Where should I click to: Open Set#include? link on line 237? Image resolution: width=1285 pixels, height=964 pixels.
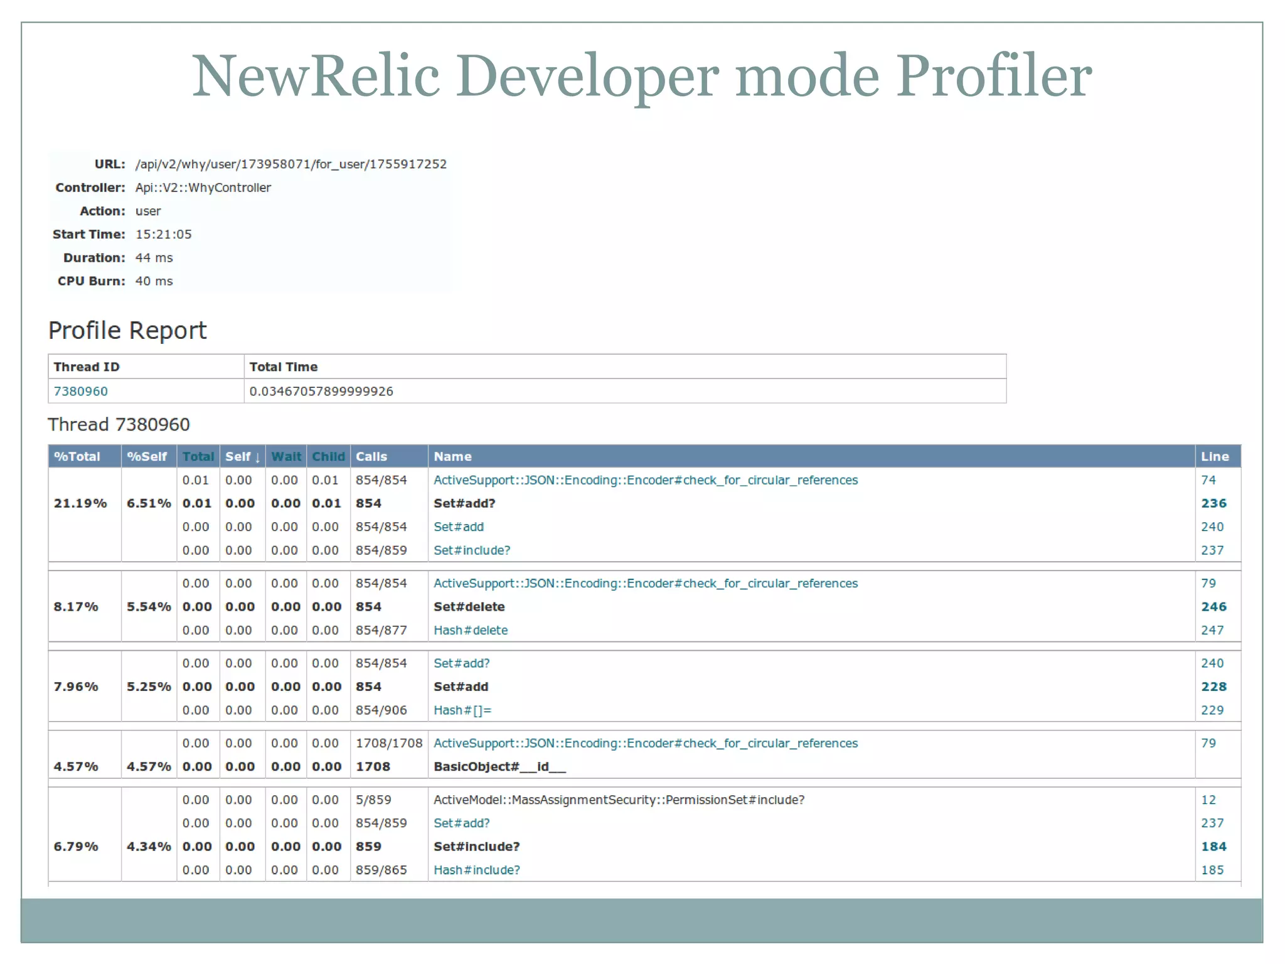(472, 550)
